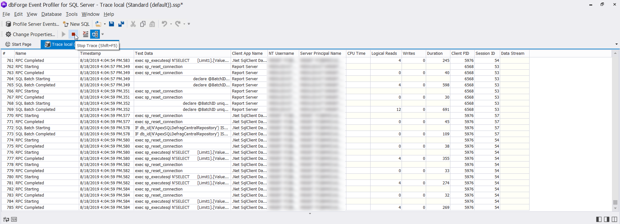The width and height of the screenshot is (620, 224).
Task: Open the document tab list dropdown
Action: tap(616, 44)
